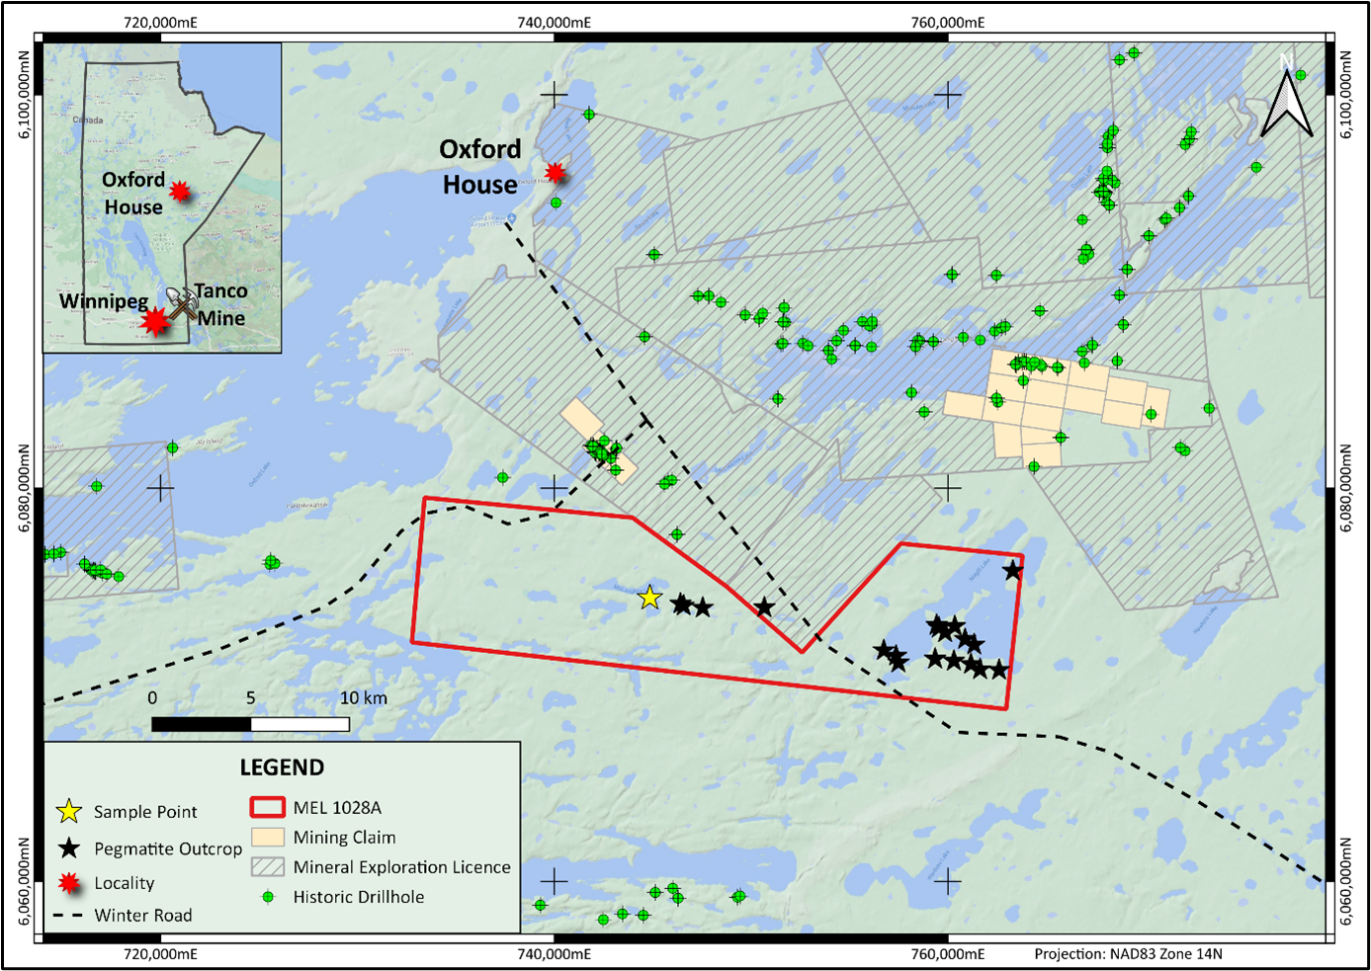Click the 'Oxford House' label in the inset map

coord(133,194)
